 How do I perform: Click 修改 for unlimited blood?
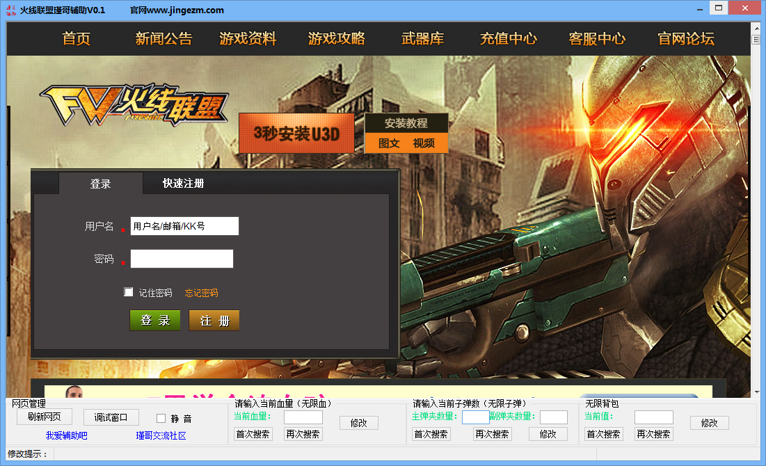[358, 423]
